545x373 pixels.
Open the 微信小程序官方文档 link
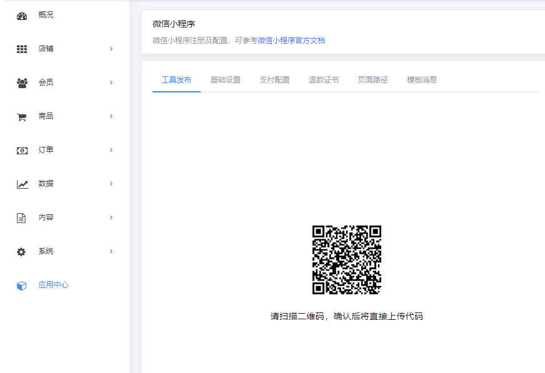(x=291, y=41)
